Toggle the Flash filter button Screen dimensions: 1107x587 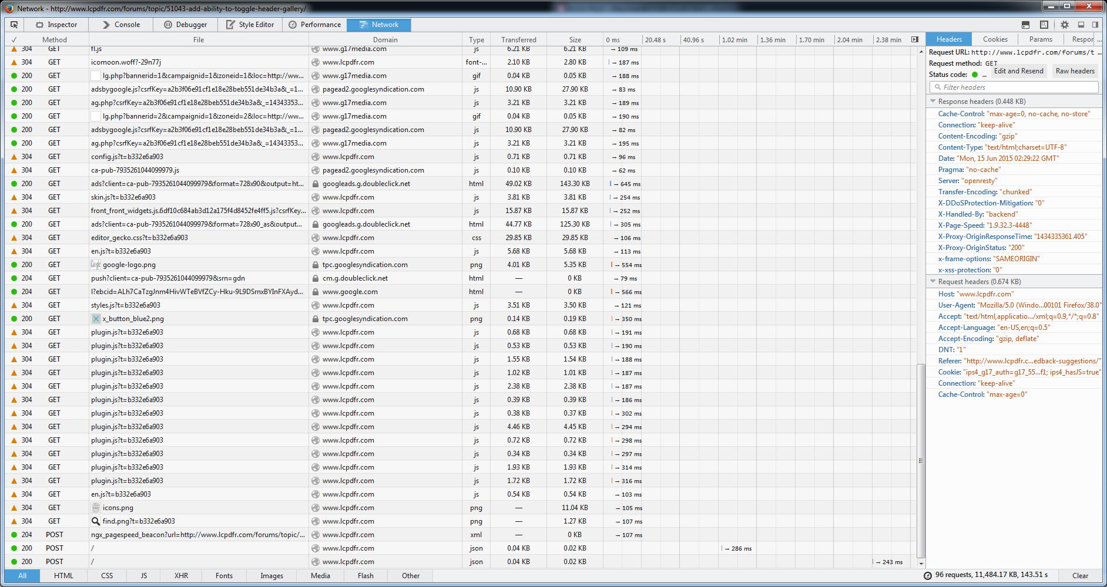click(365, 576)
